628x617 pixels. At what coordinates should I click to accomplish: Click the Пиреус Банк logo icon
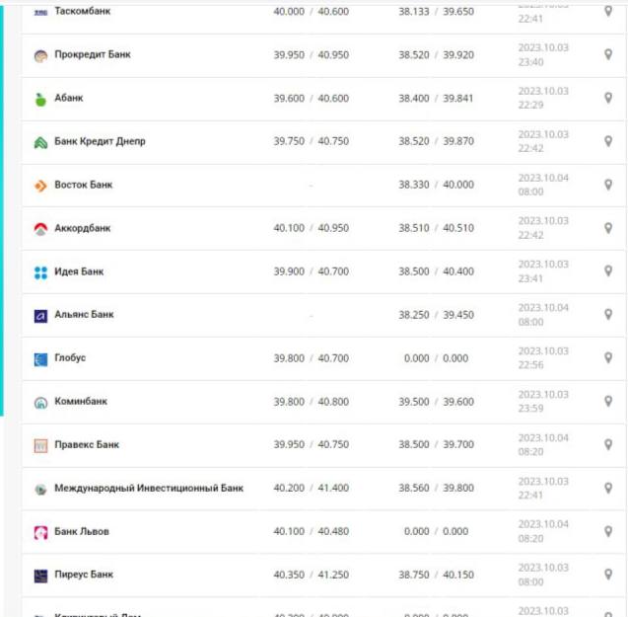[40, 576]
